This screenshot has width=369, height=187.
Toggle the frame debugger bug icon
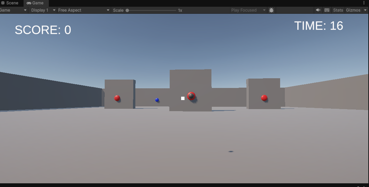tap(271, 10)
